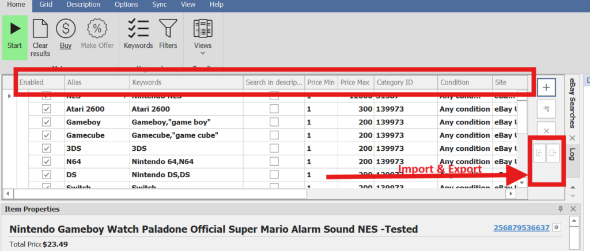Screen dimensions: 590x251
Task: Click the Import searches icon
Action: (539, 153)
